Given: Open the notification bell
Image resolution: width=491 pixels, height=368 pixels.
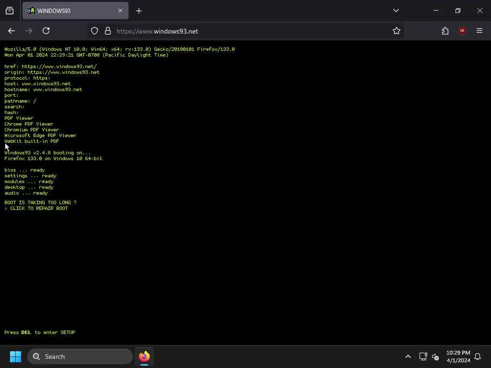Looking at the screenshot, I should (478, 356).
